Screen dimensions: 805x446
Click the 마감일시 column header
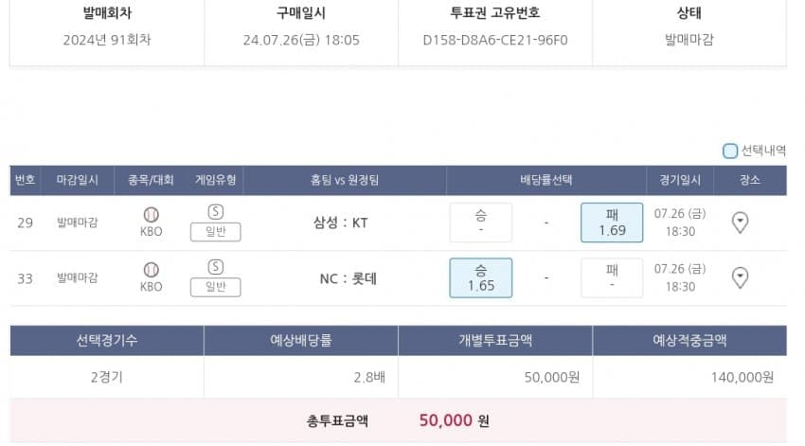(x=78, y=180)
